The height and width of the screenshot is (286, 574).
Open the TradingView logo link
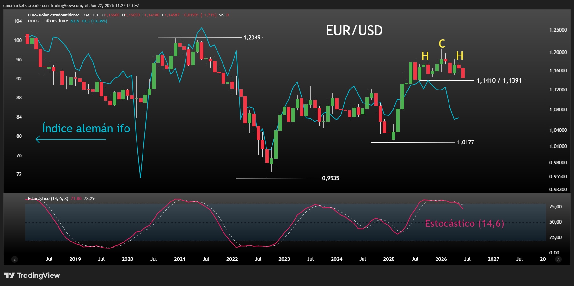tap(32, 275)
